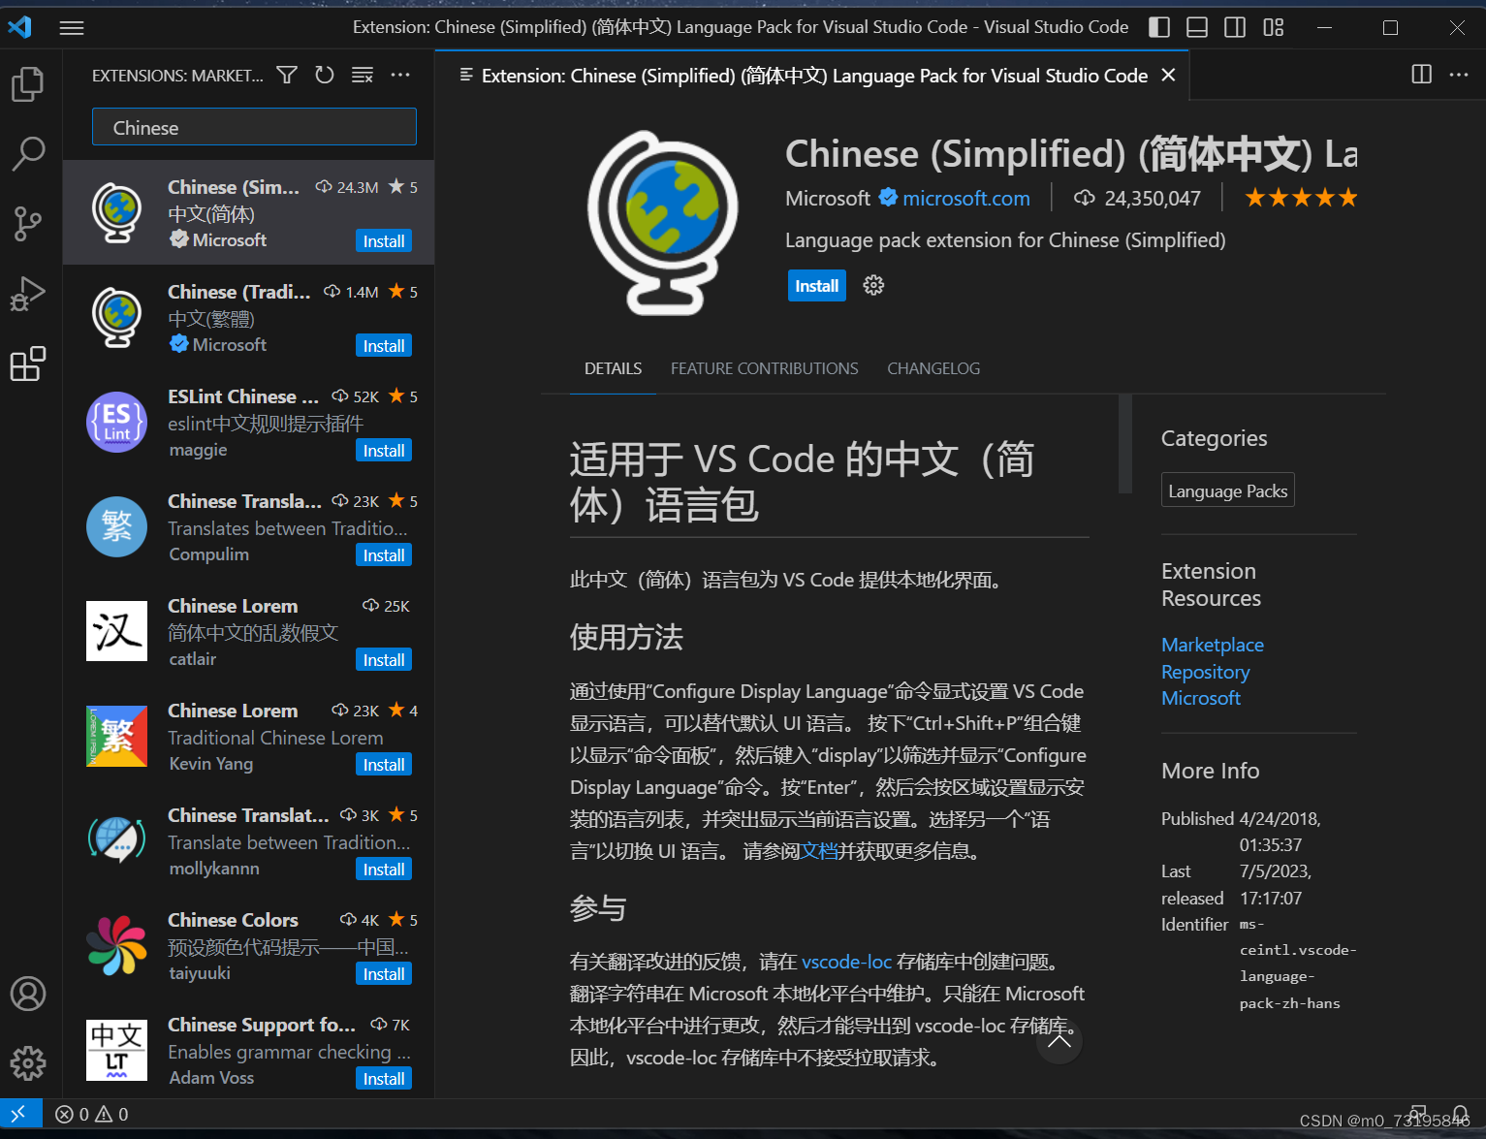Click inside the Chinese search input field
This screenshot has height=1139, width=1486.
click(254, 127)
